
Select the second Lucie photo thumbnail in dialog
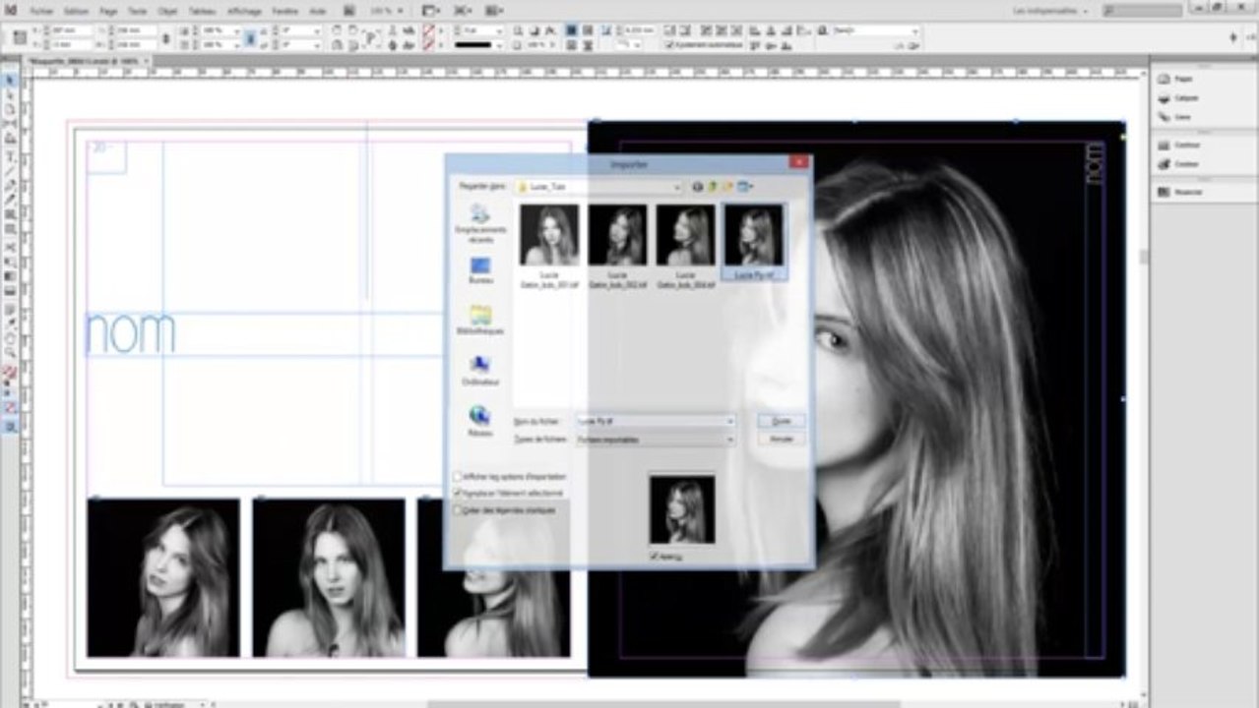coord(618,235)
